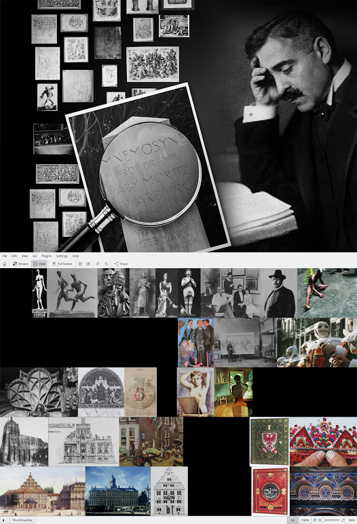Go to the previous image arrow

tap(80, 264)
